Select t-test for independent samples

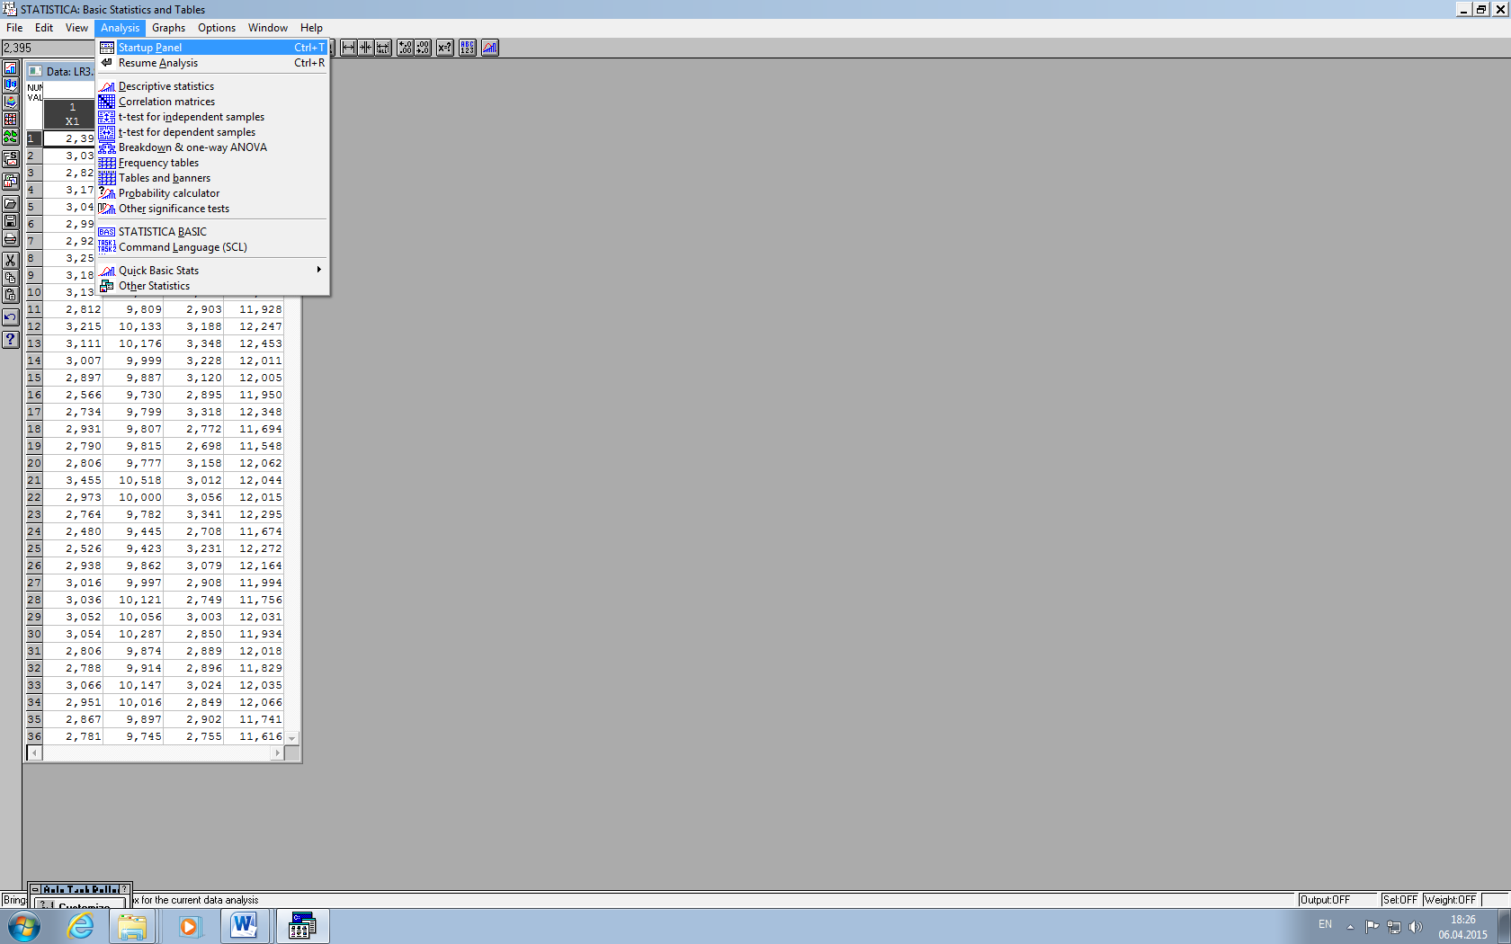(x=212, y=117)
